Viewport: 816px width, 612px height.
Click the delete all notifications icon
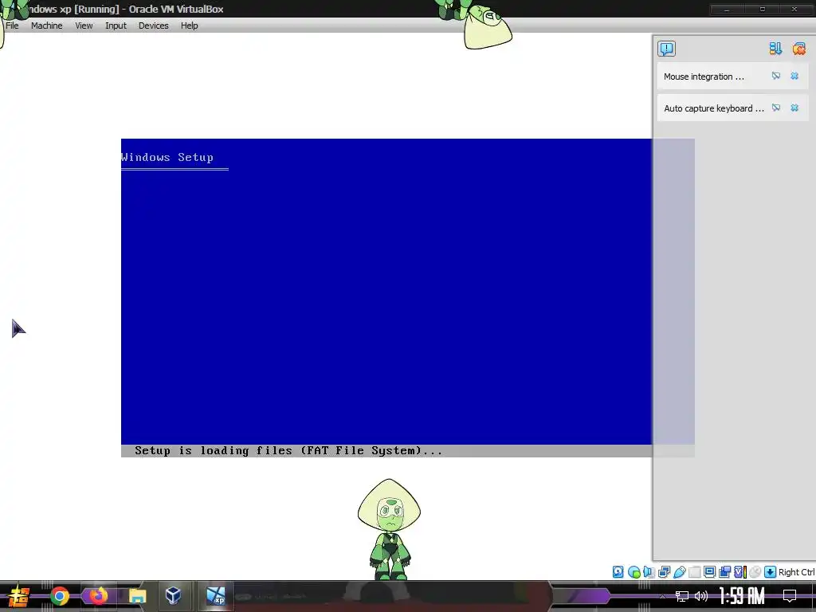[798, 49]
